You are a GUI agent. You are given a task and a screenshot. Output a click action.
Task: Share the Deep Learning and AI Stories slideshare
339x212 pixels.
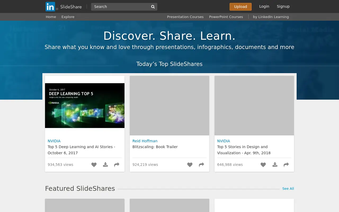pyautogui.click(x=117, y=165)
